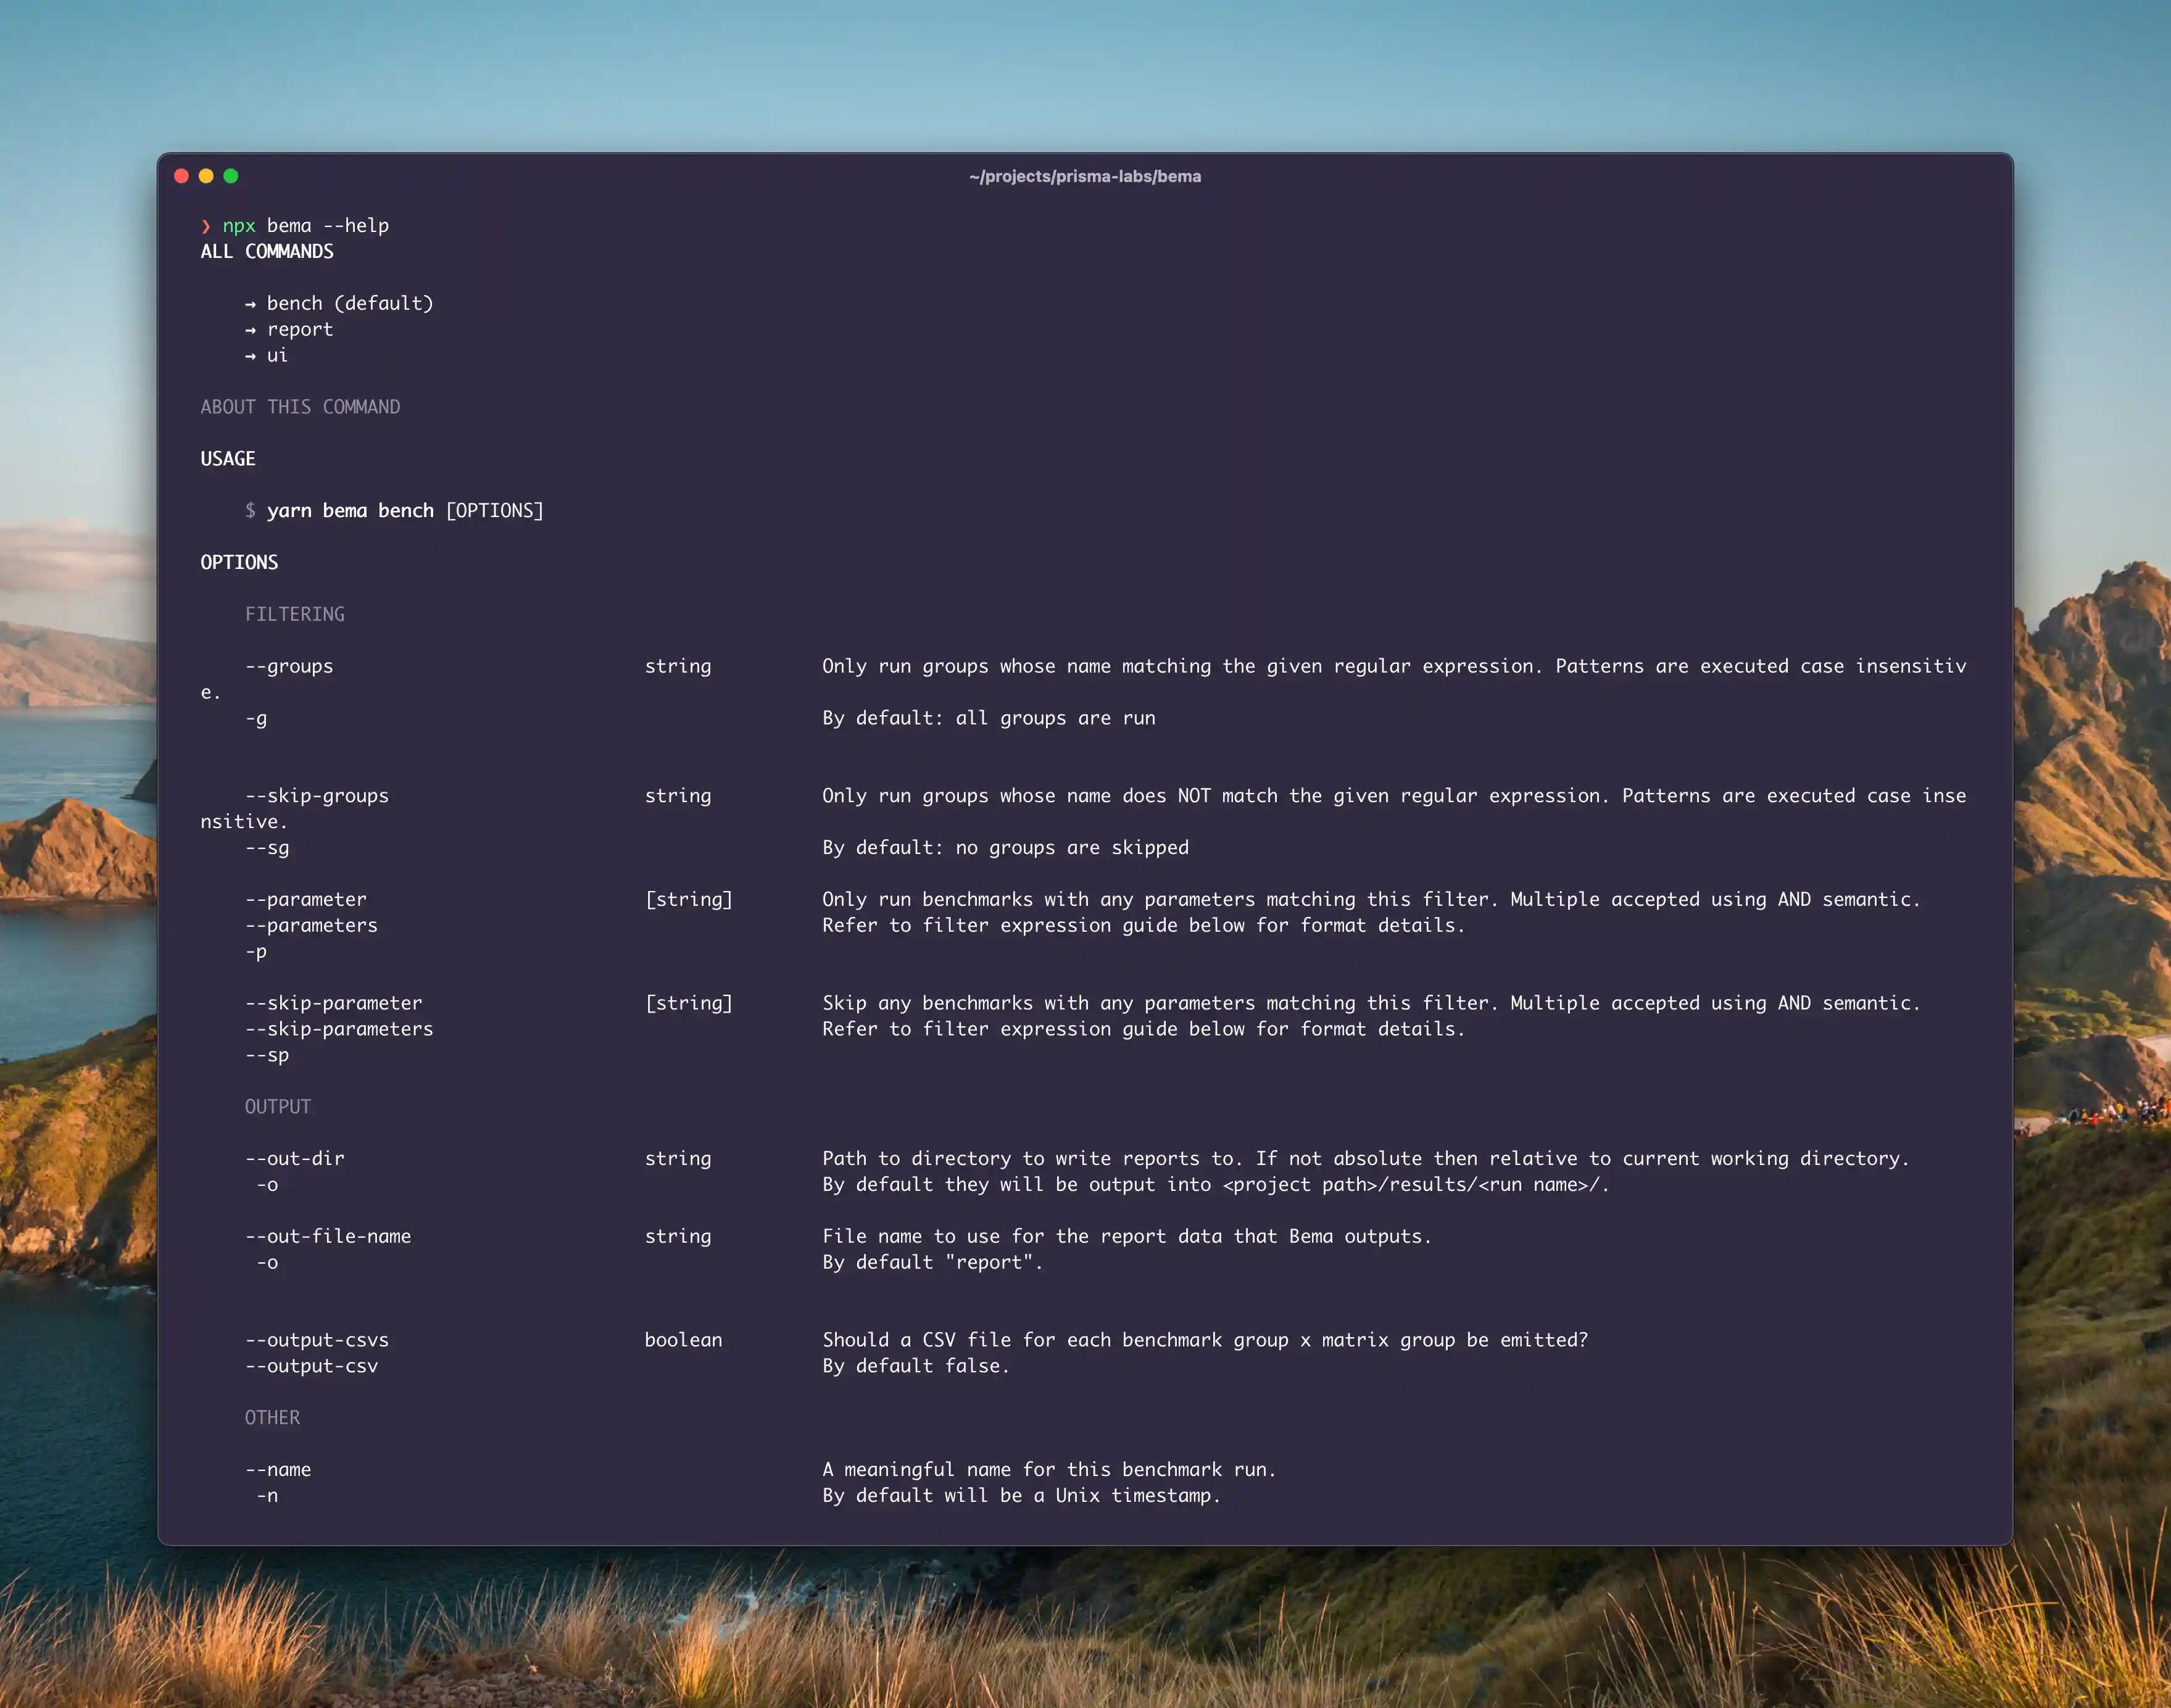Click the arrow before ui command
Viewport: 2171px width, 1708px height.
coord(250,356)
